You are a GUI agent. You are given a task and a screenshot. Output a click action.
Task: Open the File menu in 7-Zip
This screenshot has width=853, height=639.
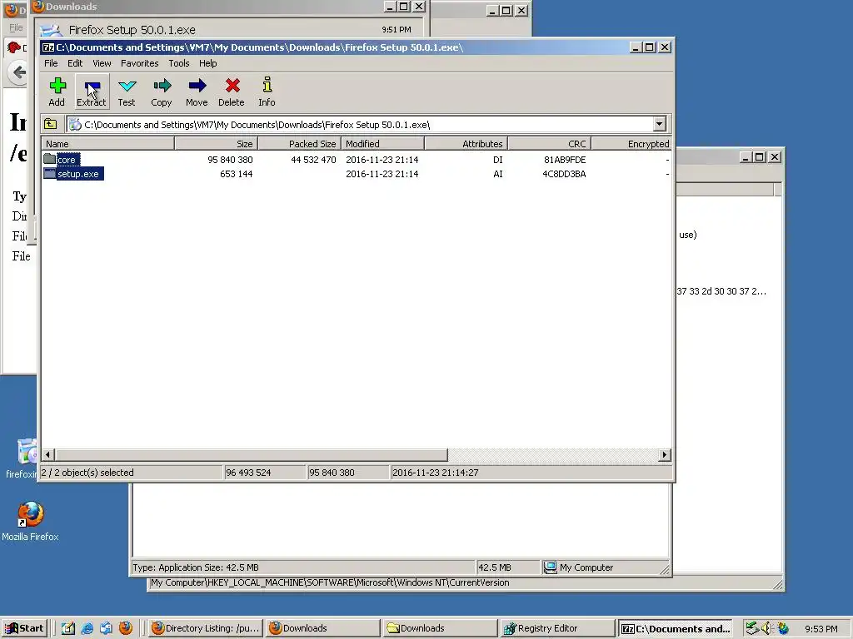point(51,63)
